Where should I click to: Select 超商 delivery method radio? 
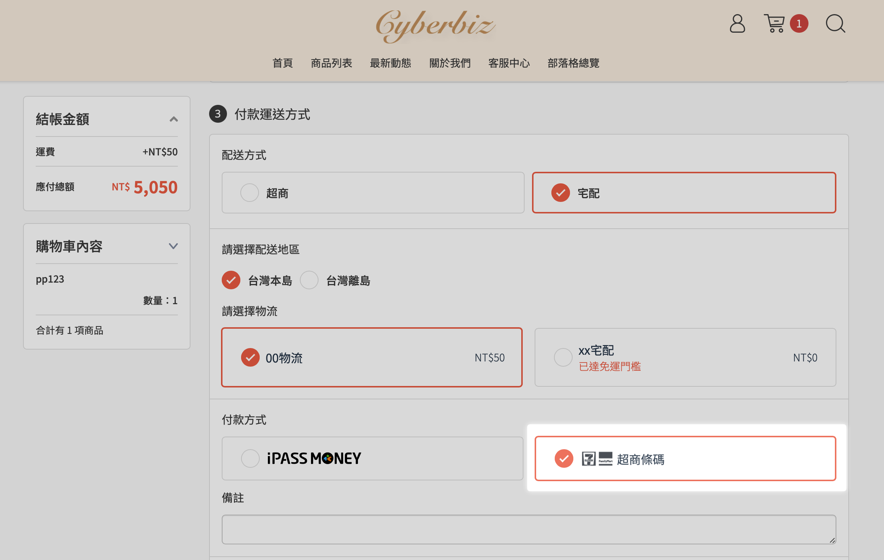click(x=250, y=193)
